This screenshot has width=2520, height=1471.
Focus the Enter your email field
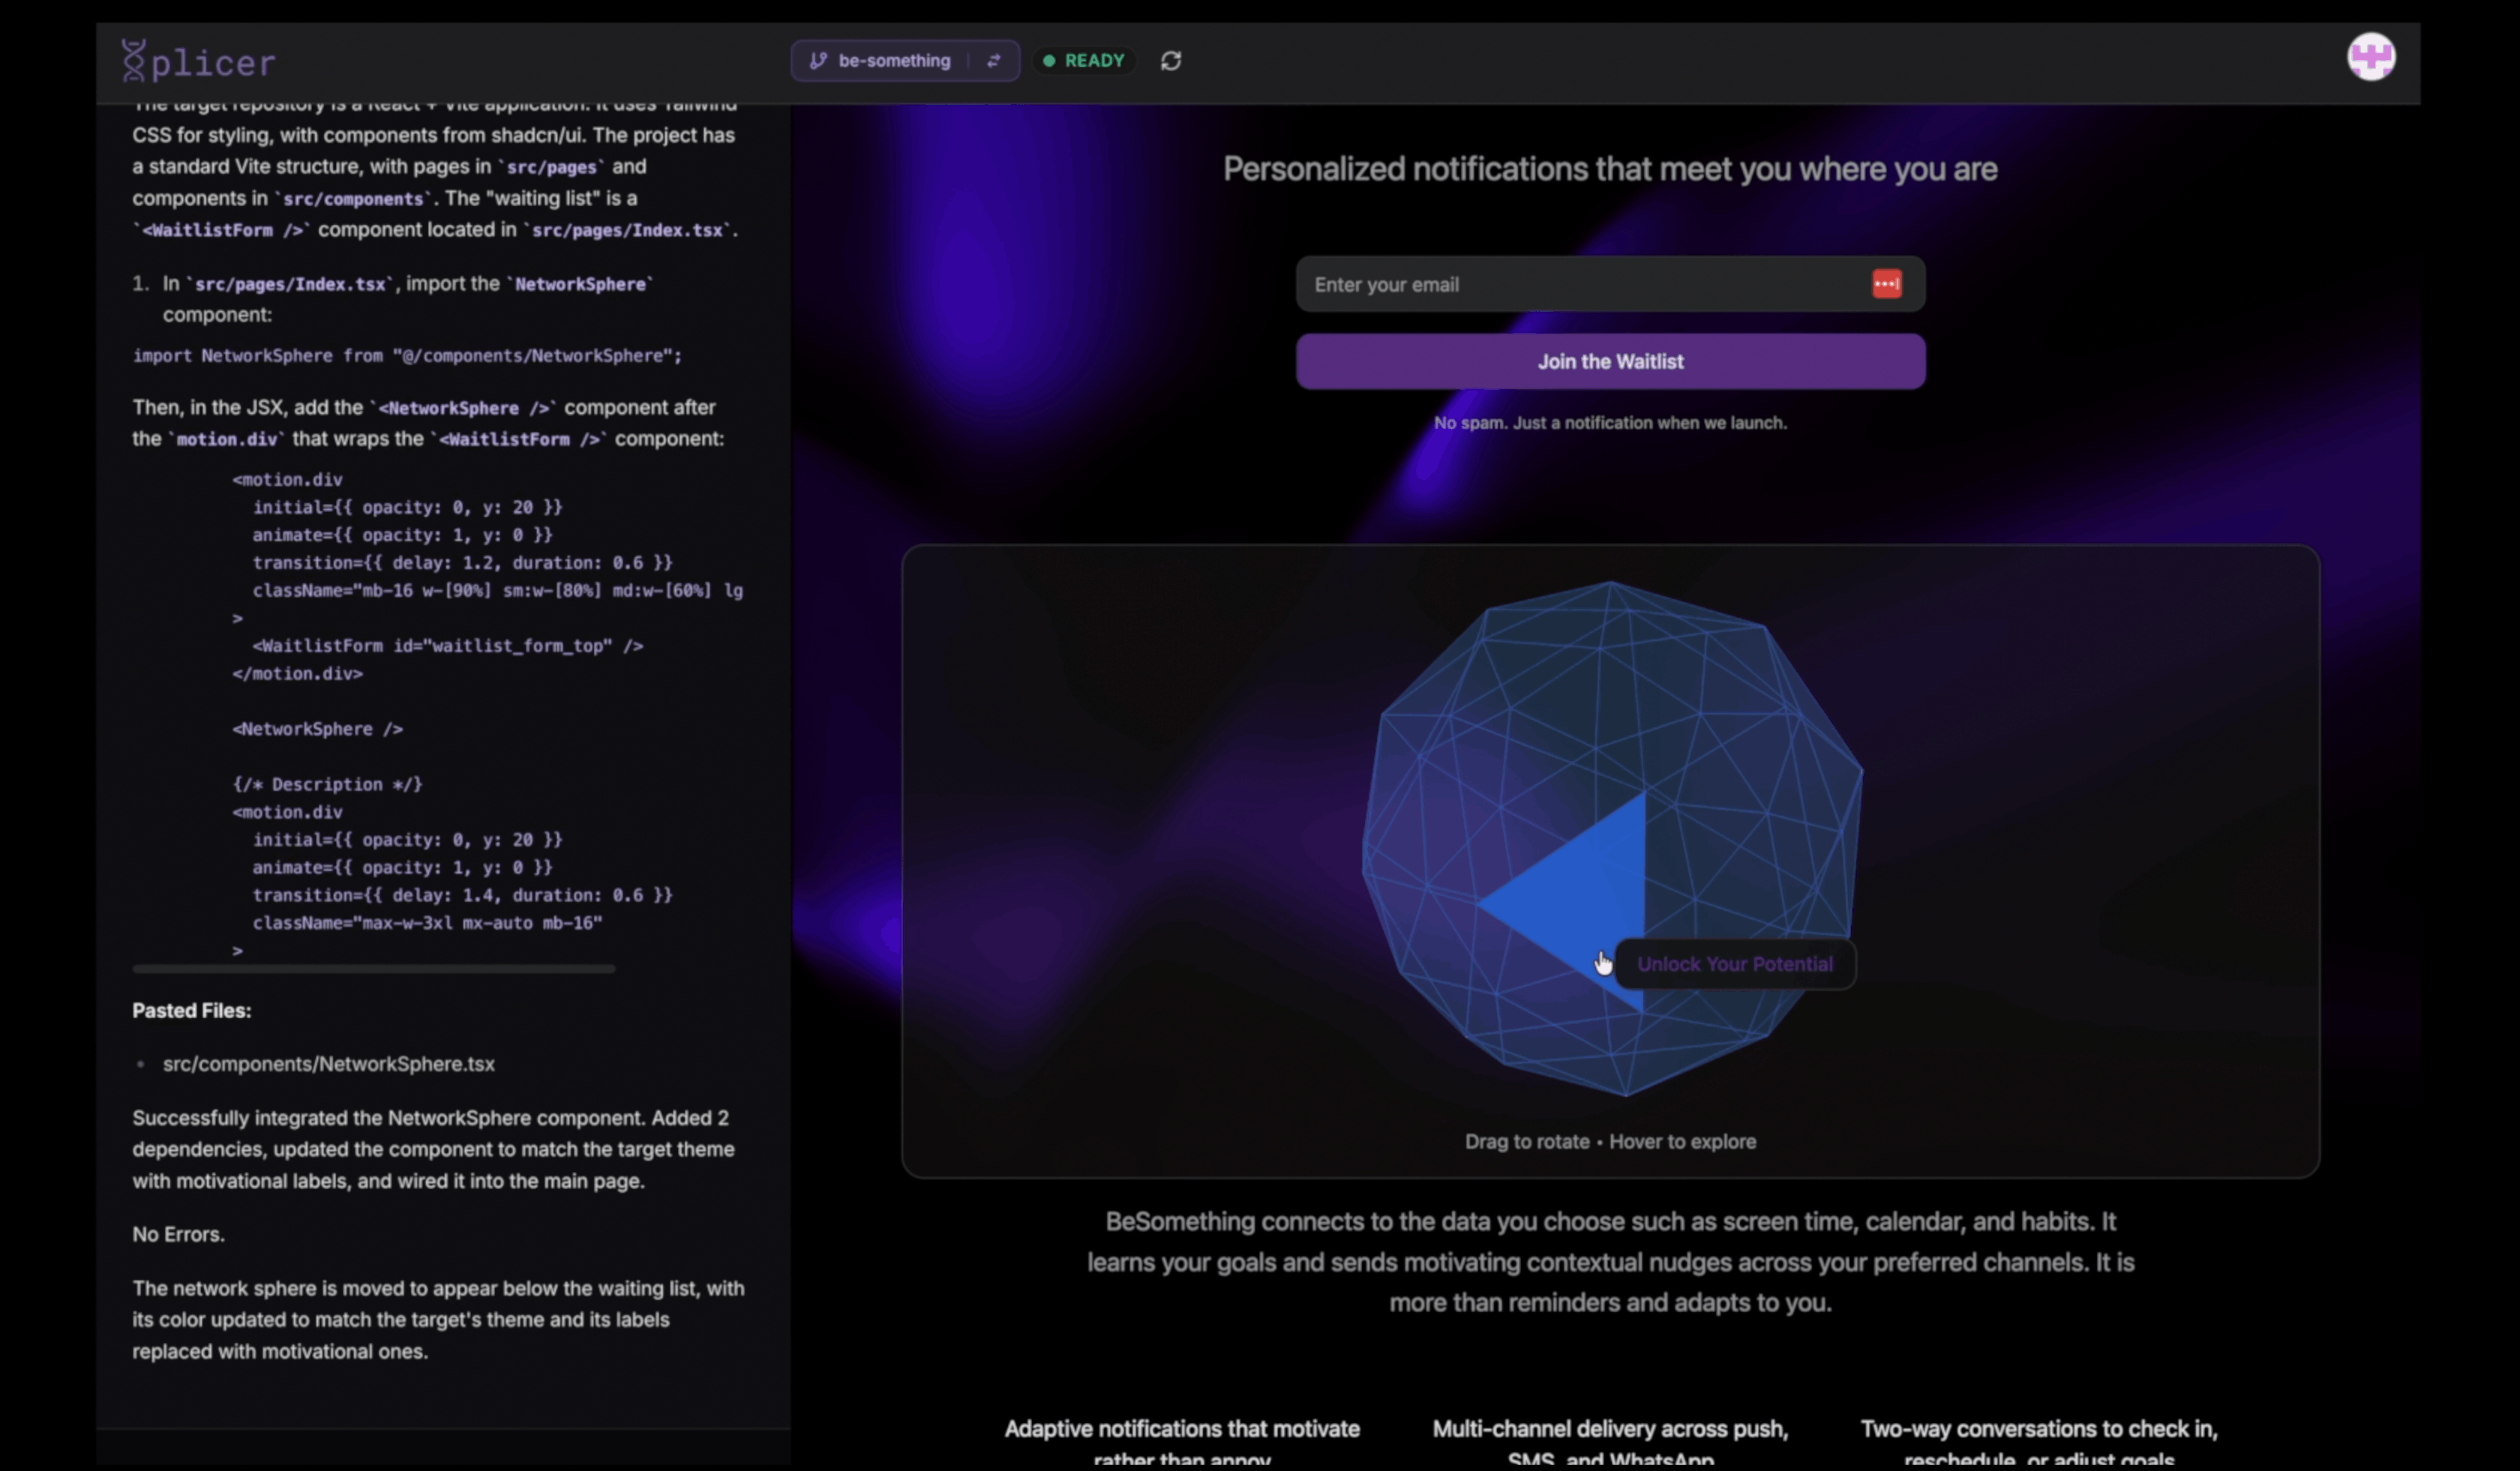pyautogui.click(x=1580, y=285)
